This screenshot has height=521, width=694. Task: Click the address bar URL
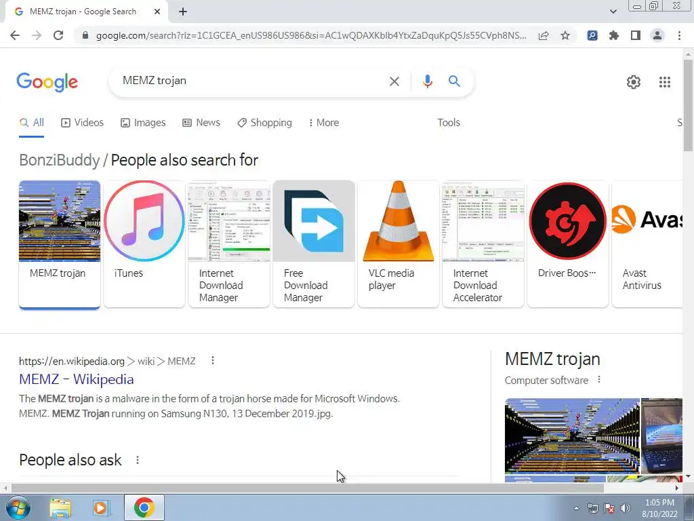(311, 35)
